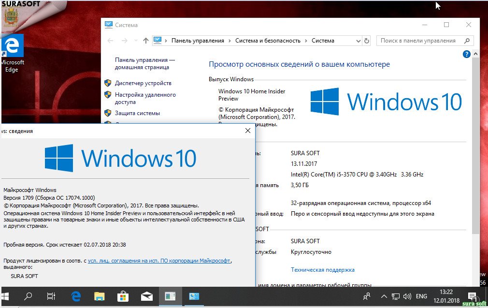Viewport: 488px width, 308px height.
Task: Open 'Панель управления — домашняя страница' link
Action: [x=145, y=63]
